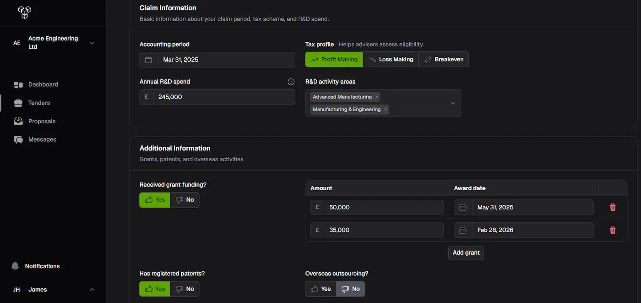641x303 pixels.
Task: Click the Annual R&D spend field 245,000
Action: coord(217,97)
